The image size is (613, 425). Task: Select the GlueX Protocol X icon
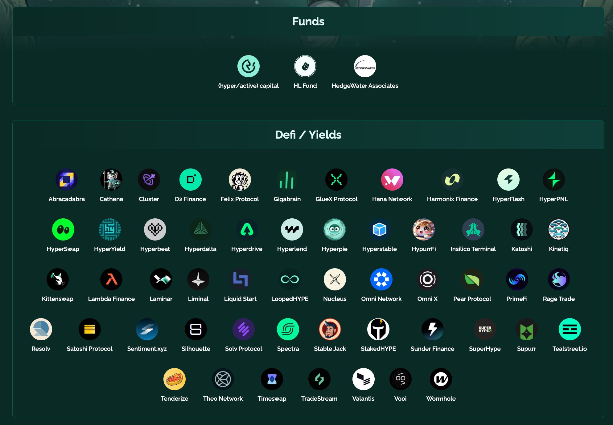pos(336,180)
